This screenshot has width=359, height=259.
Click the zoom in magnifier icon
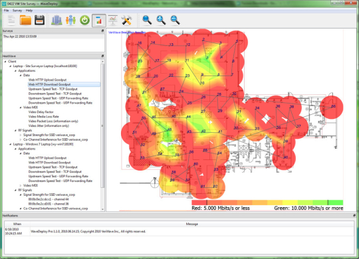(161, 20)
